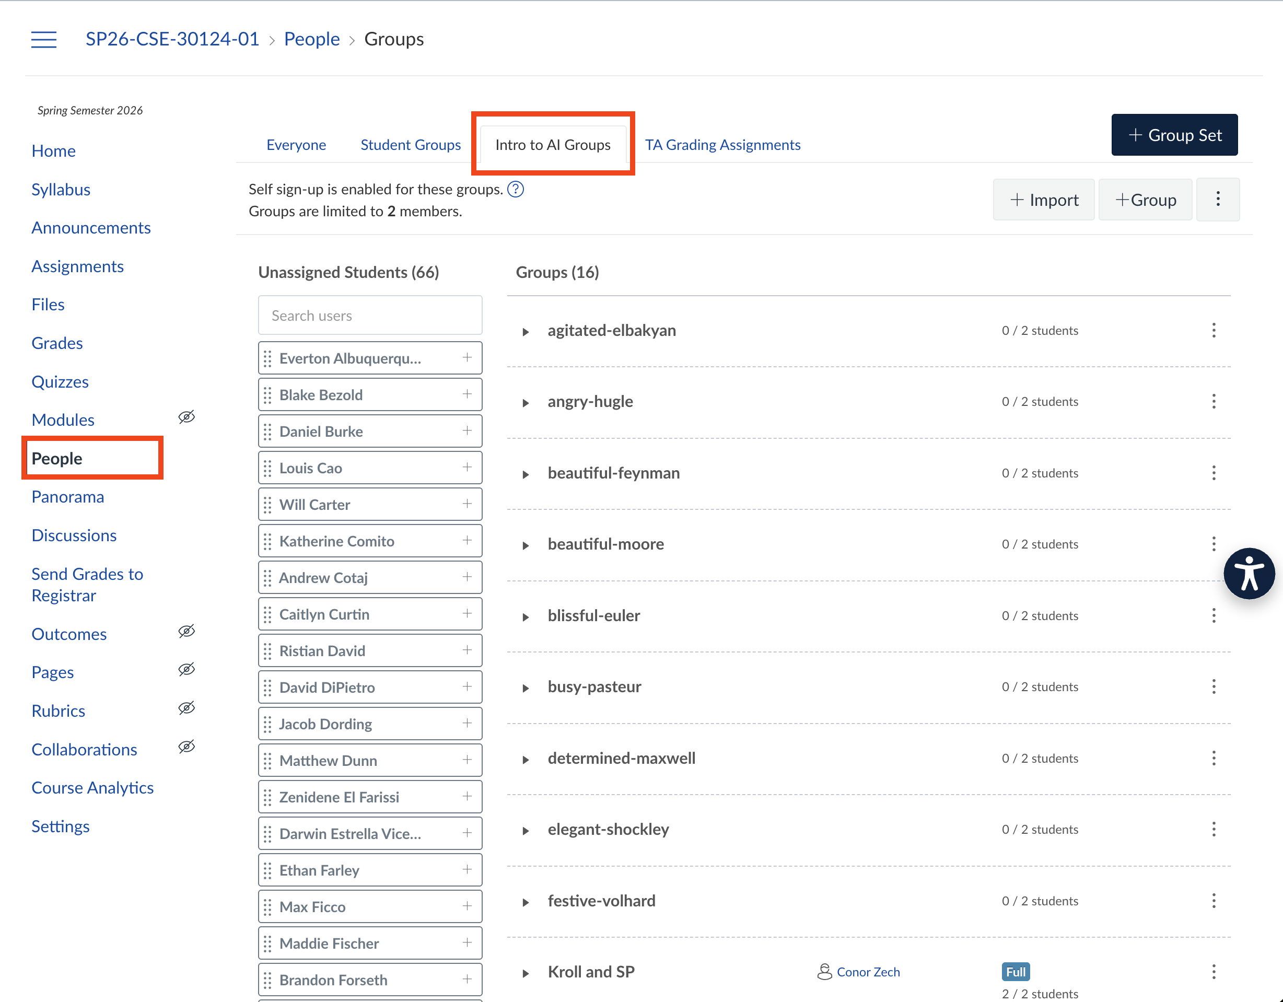Open the Conor Zech profile link

[868, 972]
